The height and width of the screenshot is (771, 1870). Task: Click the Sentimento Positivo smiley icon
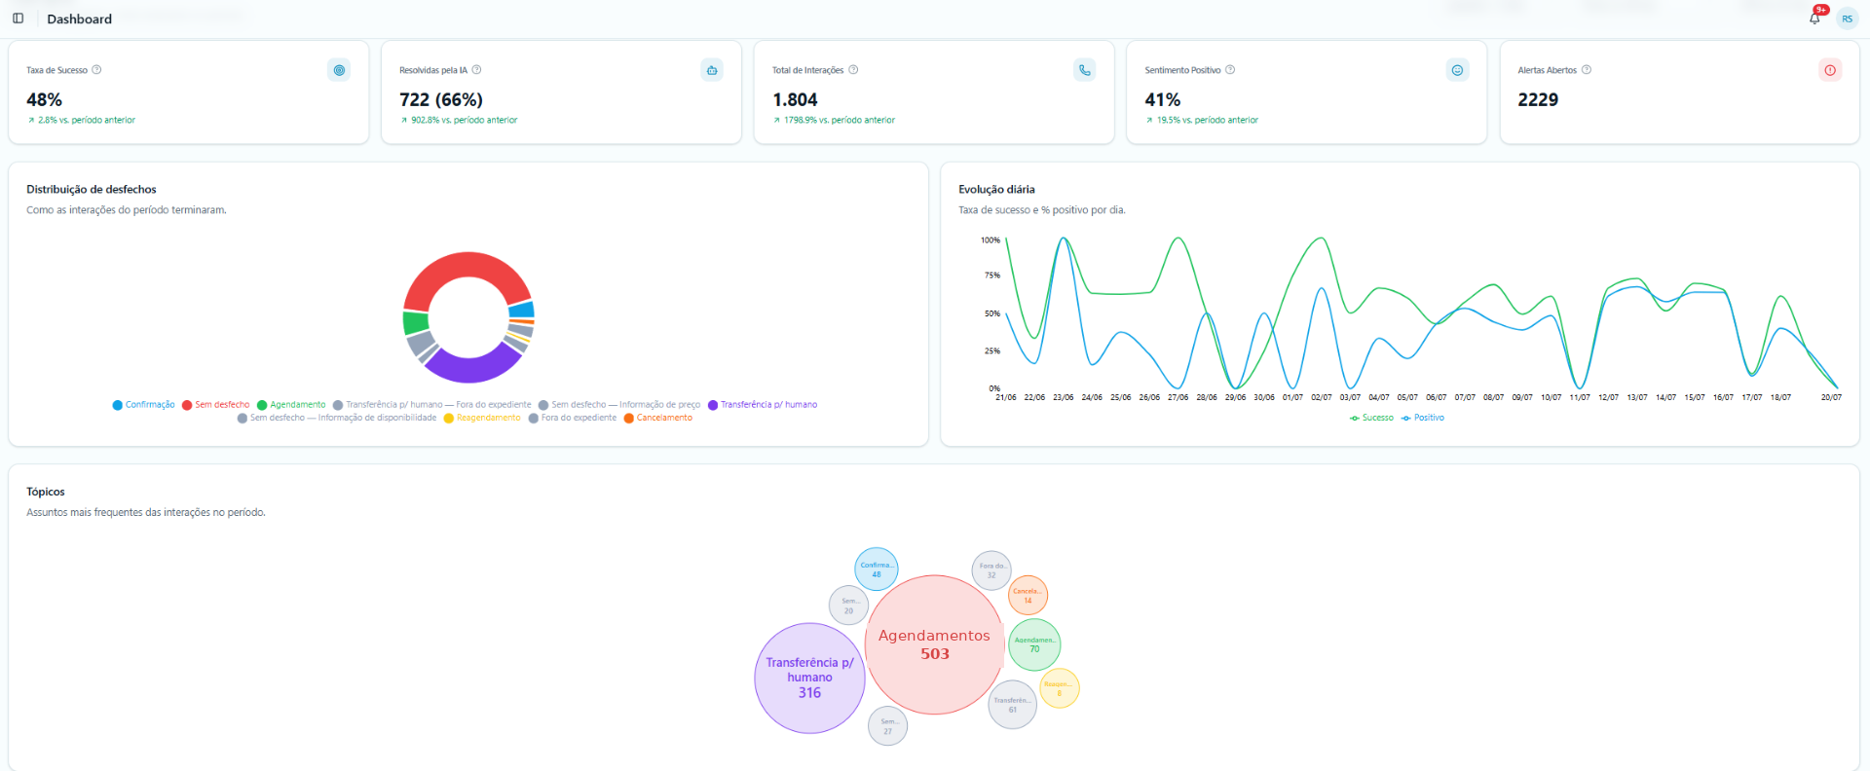click(x=1457, y=70)
